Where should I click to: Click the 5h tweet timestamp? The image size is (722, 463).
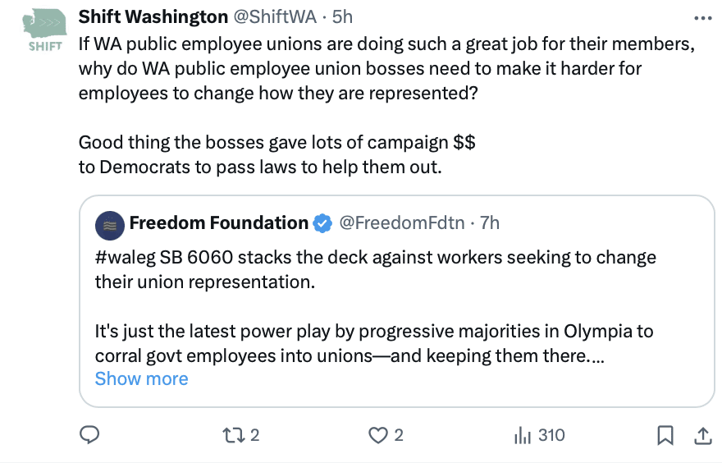pos(342,16)
